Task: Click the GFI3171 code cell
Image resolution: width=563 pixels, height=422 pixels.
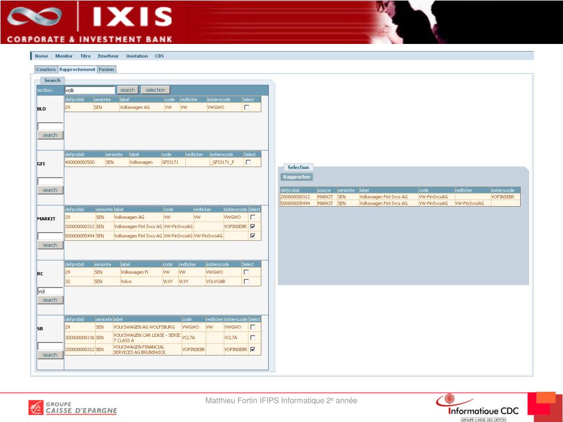Action: (173, 162)
